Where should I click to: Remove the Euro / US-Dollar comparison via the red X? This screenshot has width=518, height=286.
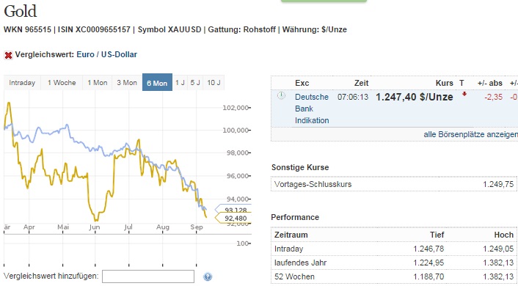(x=8, y=55)
